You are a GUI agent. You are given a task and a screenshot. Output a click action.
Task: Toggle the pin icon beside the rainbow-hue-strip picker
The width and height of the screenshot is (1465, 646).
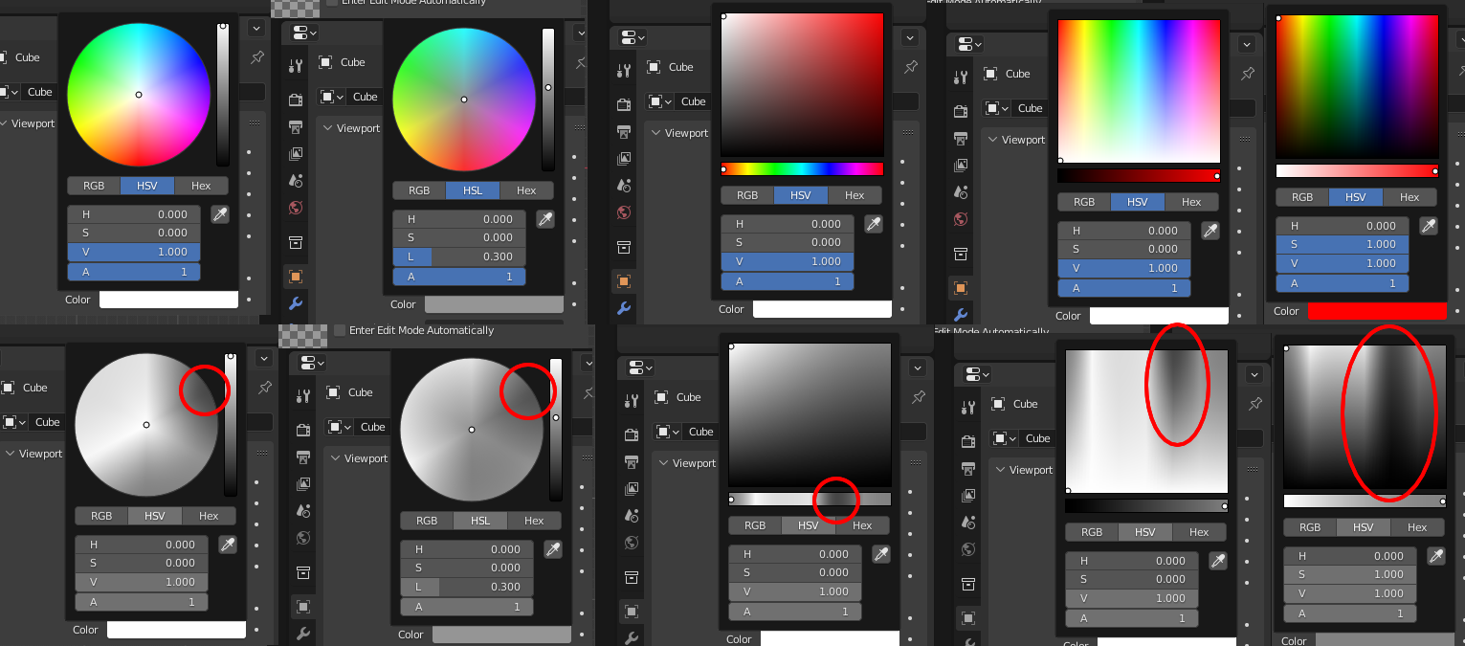tap(911, 67)
